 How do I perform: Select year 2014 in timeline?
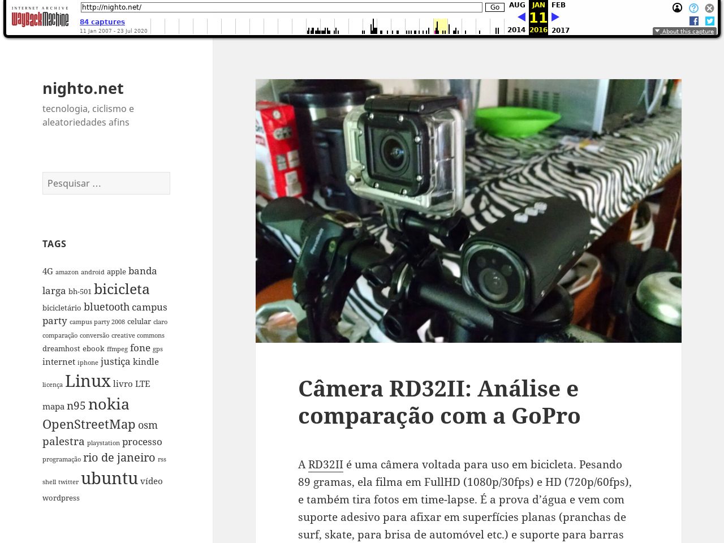[516, 30]
